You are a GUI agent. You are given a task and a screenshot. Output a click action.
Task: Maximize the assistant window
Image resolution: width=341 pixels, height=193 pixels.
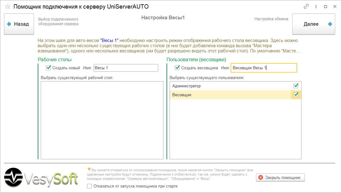tap(326, 6)
